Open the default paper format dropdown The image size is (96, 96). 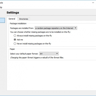pyautogui.click(x=49, y=54)
